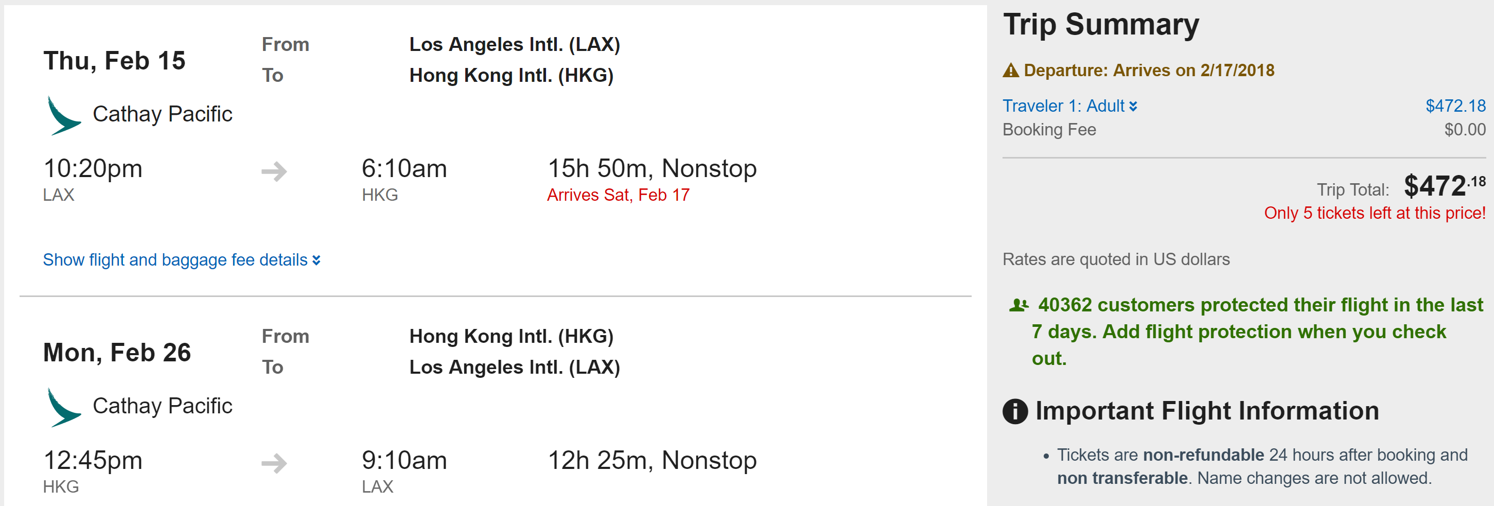This screenshot has height=506, width=1494.
Task: Click the Mon, Feb 26 return date heading
Action: coord(117,353)
